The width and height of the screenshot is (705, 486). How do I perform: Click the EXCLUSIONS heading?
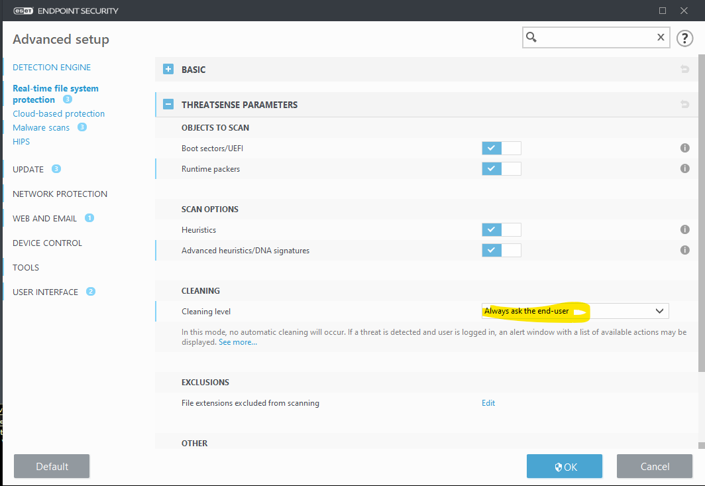pos(205,382)
